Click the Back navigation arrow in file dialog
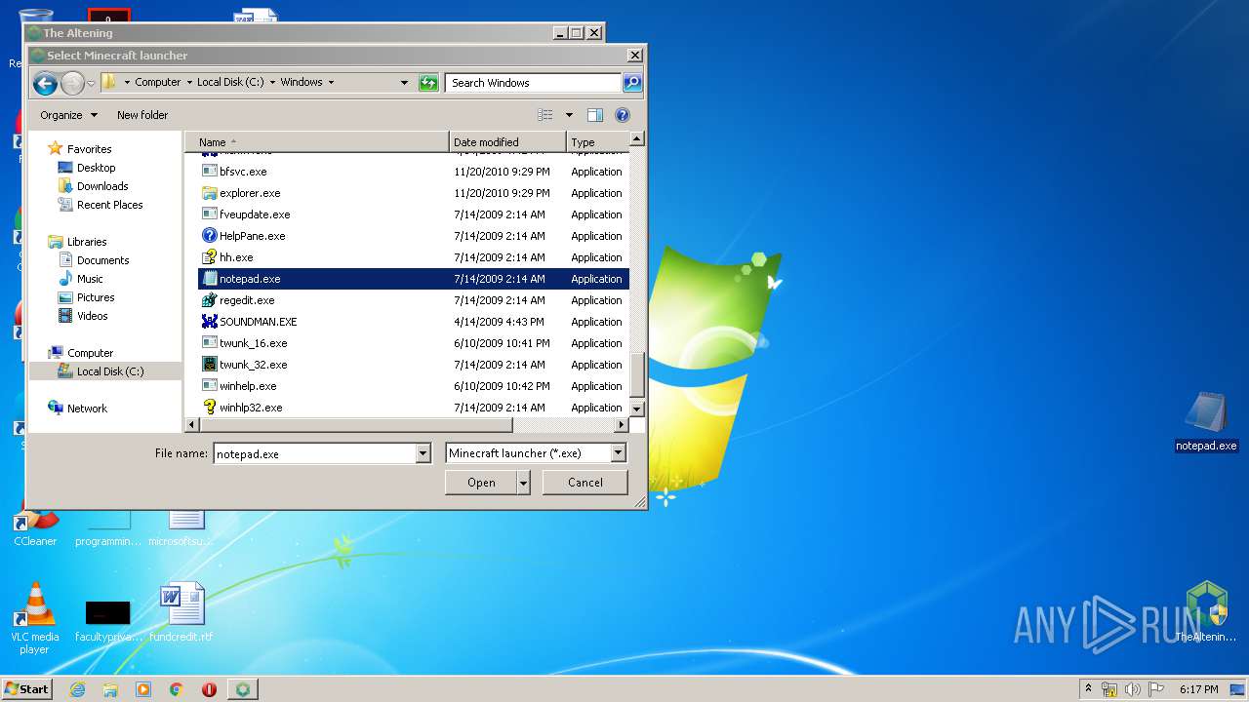This screenshot has width=1249, height=702. tap(45, 84)
